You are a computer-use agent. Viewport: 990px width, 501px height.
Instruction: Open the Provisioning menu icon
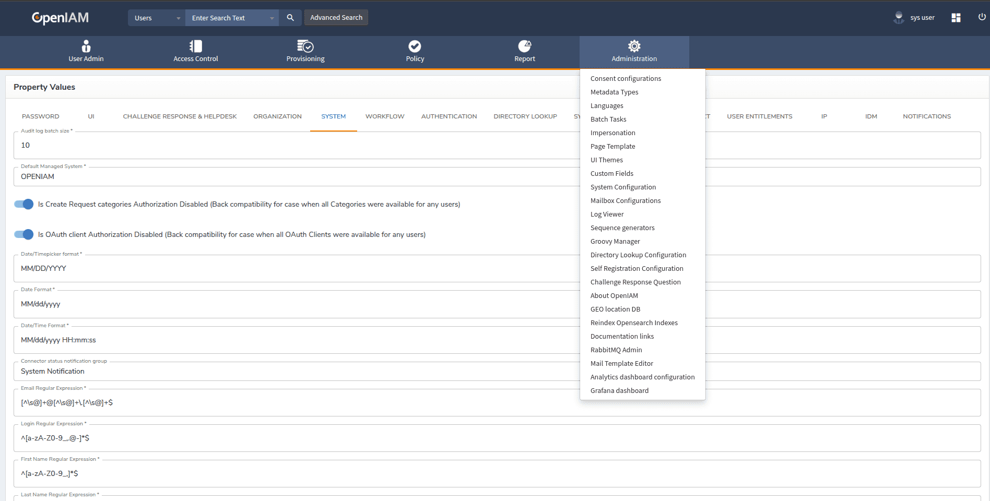point(305,46)
